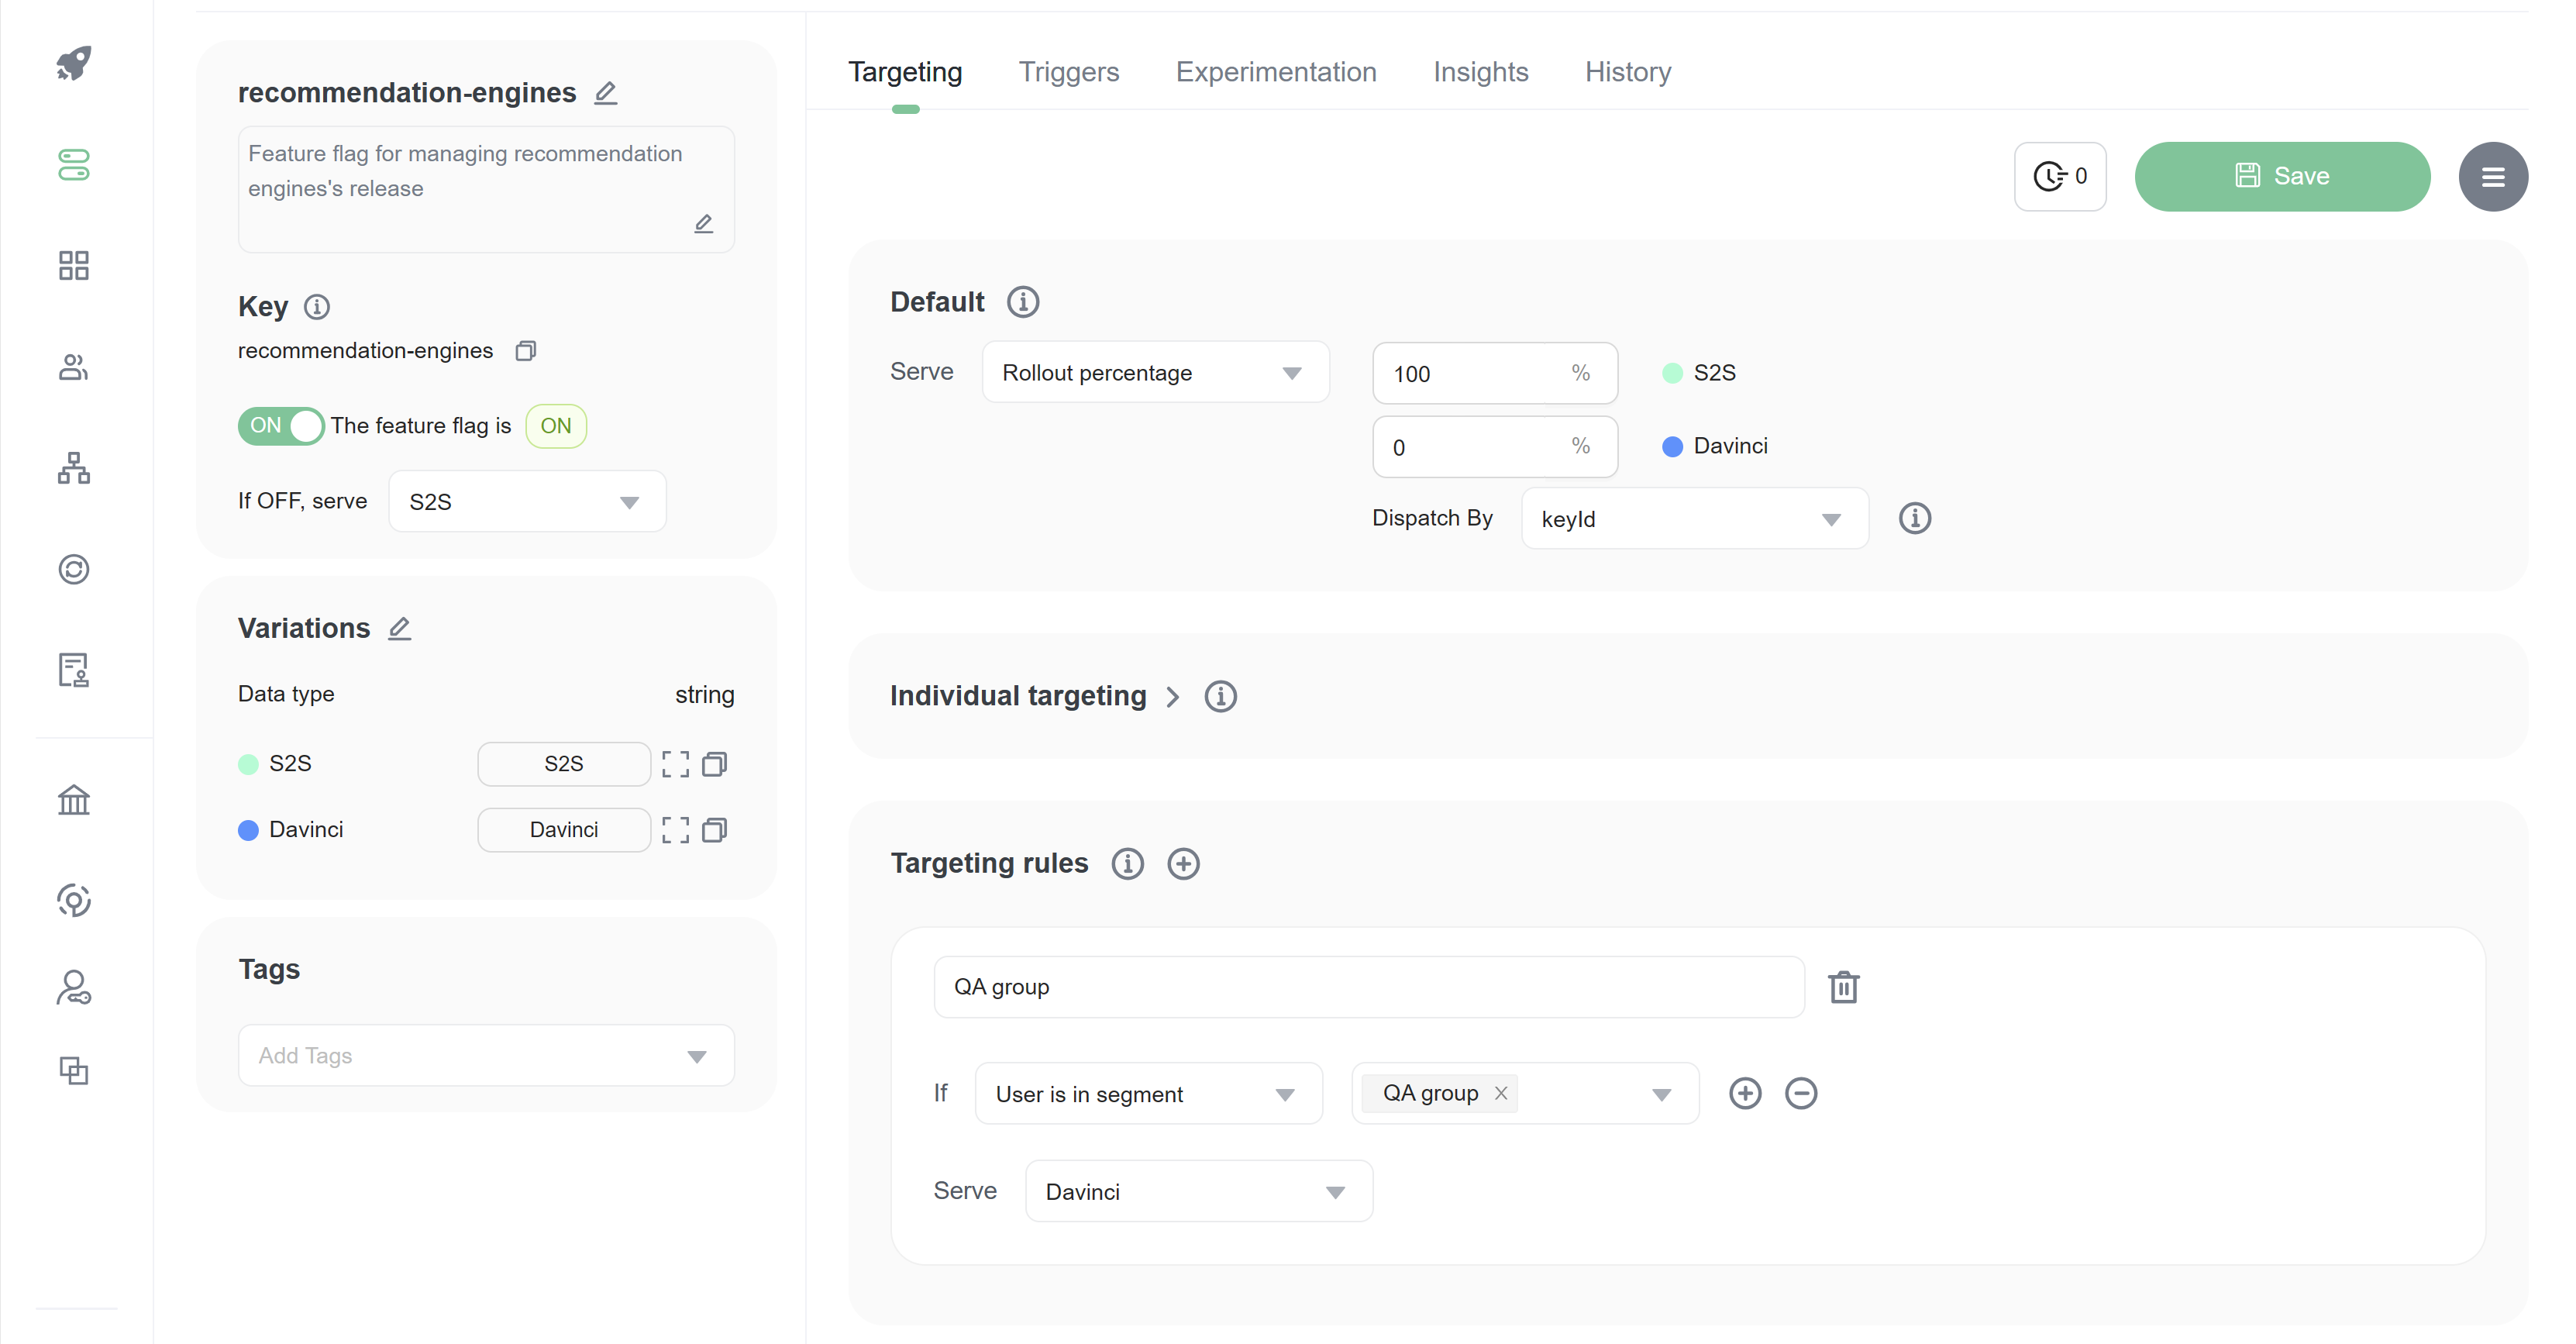Open the user link sidebar icon
This screenshot has height=1344, width=2576.
(x=73, y=988)
